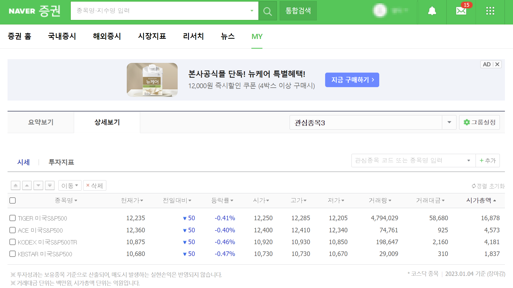Sort by 종목명 column

coord(66,200)
